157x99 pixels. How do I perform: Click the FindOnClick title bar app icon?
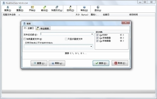click(x=4, y=3)
